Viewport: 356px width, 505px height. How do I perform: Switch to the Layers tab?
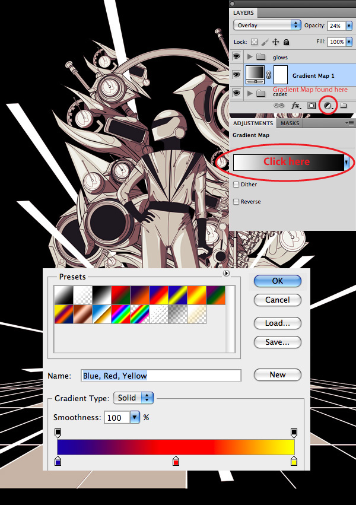click(x=243, y=13)
